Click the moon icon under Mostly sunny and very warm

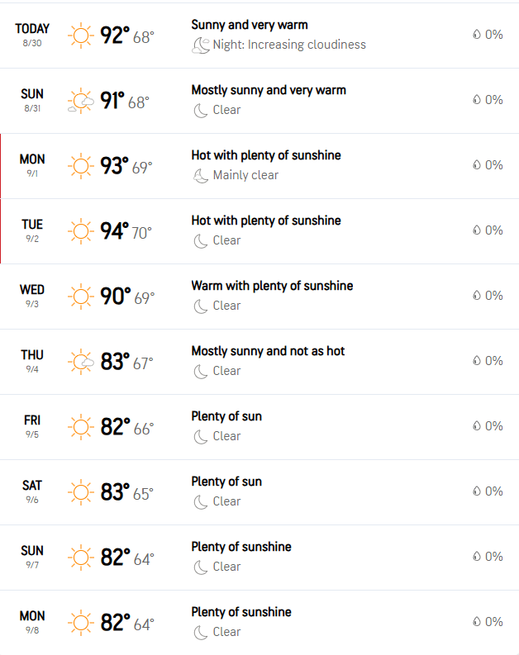point(200,110)
